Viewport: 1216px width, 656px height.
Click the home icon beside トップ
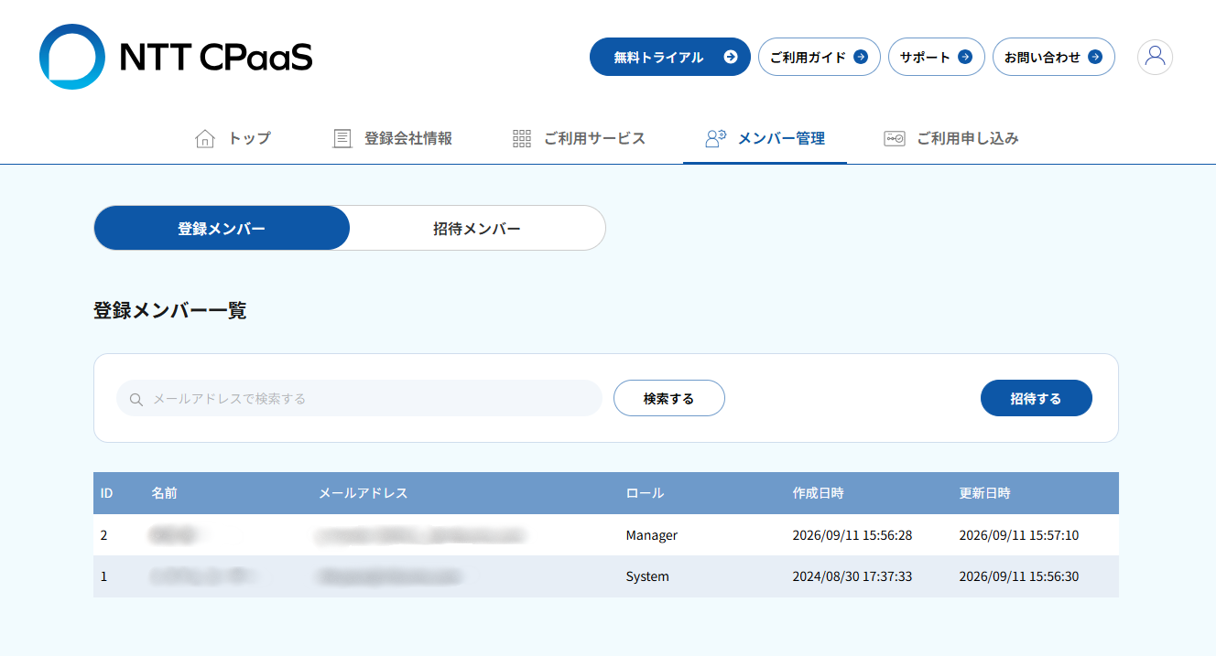205,138
